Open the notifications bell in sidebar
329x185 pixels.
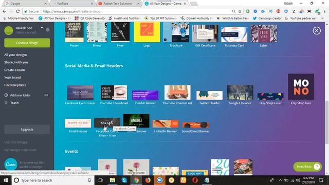[48, 30]
